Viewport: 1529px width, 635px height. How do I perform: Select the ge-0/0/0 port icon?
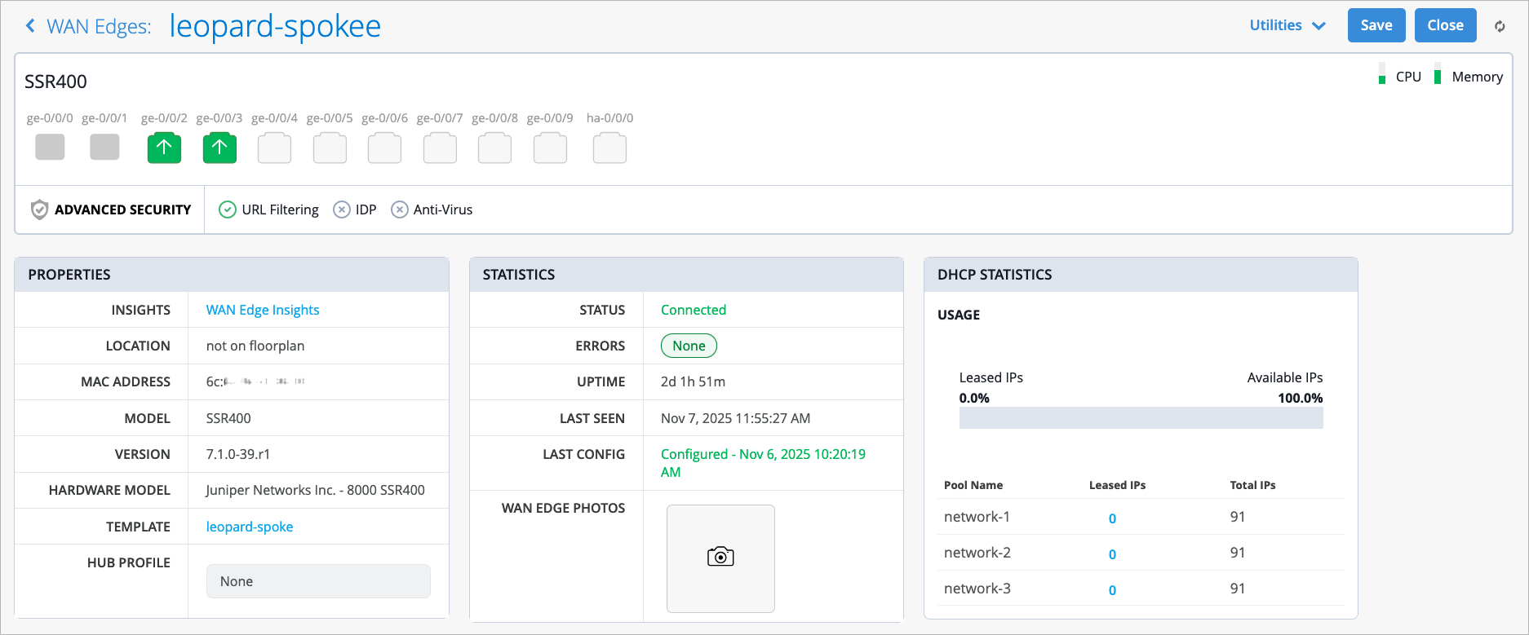50,147
